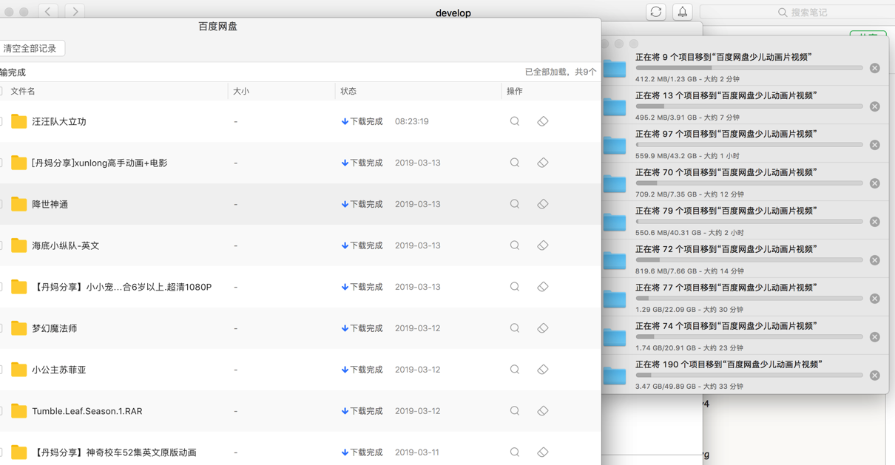Select the Tumble.Leaf.Season.1.RAR file name

pos(87,411)
